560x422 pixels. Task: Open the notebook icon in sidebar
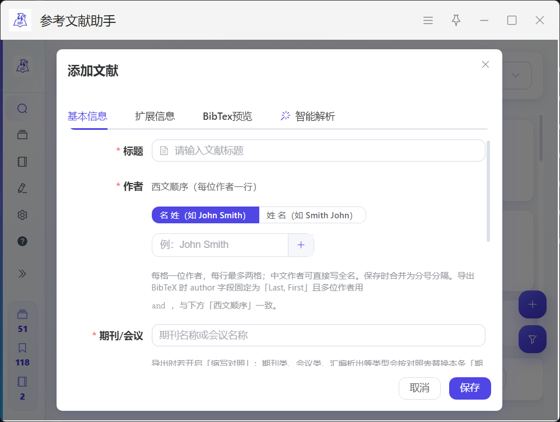coord(22,162)
